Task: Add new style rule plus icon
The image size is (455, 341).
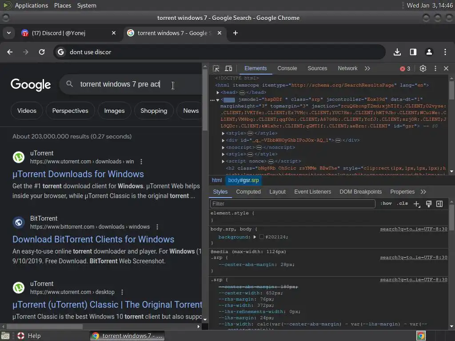Action: point(417,204)
